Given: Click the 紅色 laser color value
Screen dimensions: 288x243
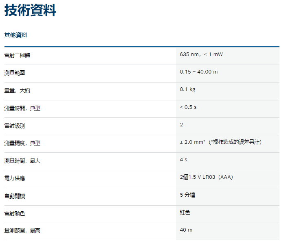Looking at the screenshot, I should click(185, 213).
